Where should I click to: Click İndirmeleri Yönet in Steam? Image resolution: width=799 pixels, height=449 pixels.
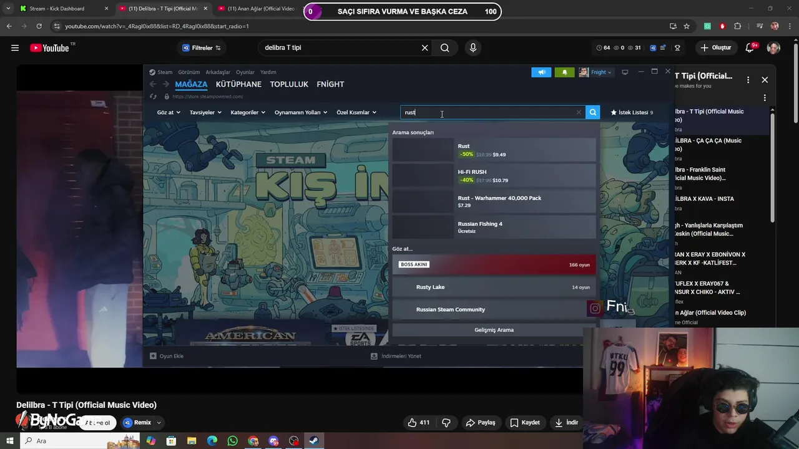[396, 356]
